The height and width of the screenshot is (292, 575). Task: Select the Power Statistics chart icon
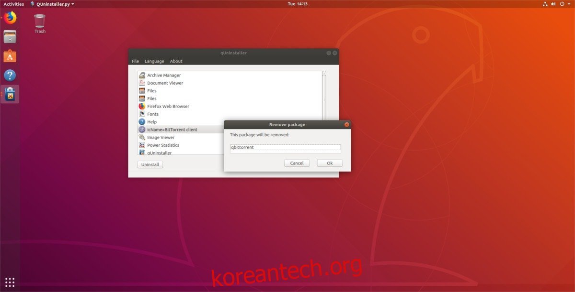point(142,145)
